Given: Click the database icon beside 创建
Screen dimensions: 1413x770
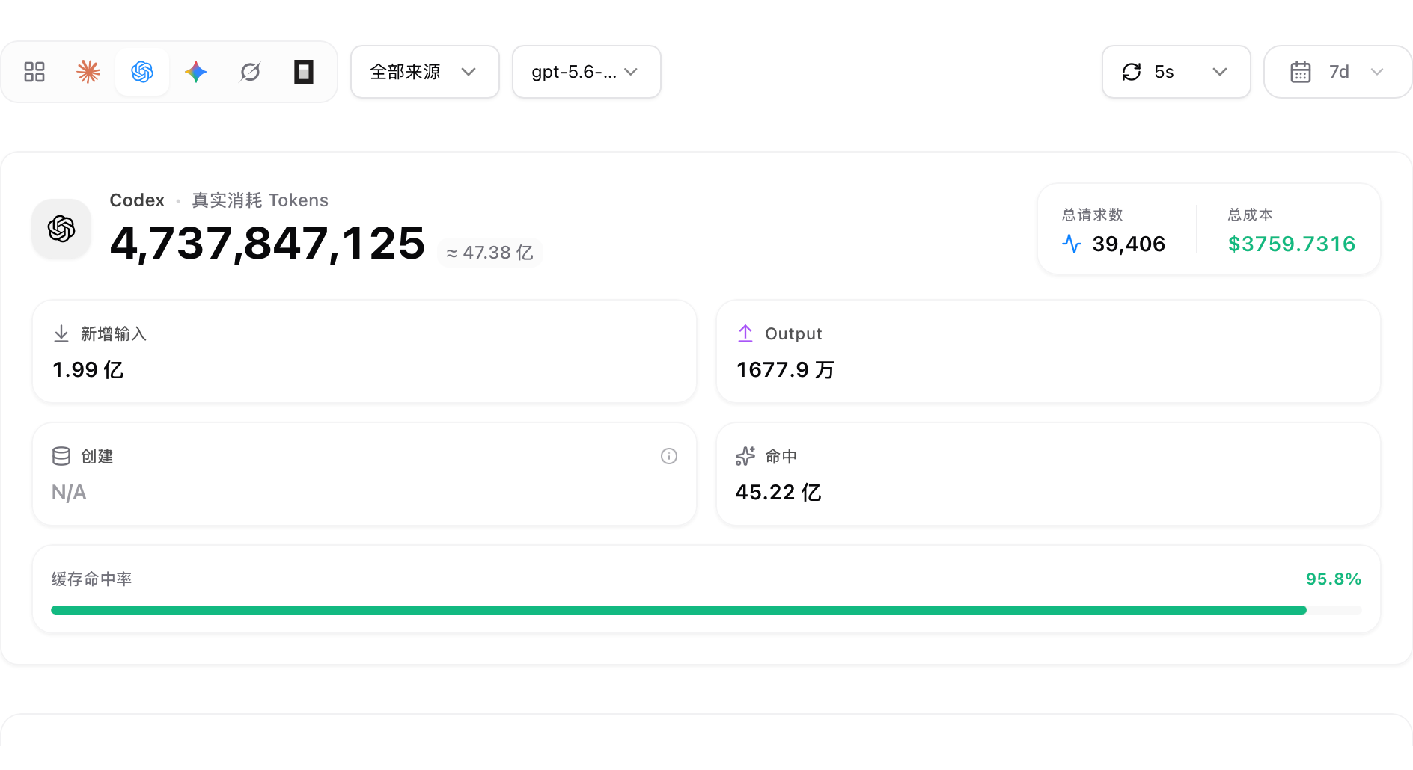Looking at the screenshot, I should (61, 456).
